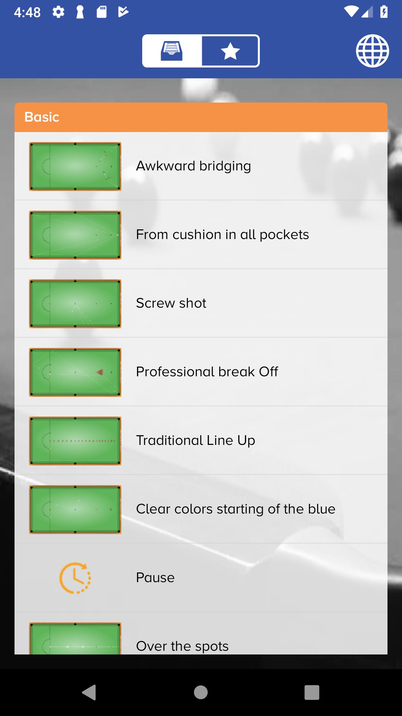Tap the Pause clock icon
Image resolution: width=402 pixels, height=716 pixels.
(x=75, y=578)
